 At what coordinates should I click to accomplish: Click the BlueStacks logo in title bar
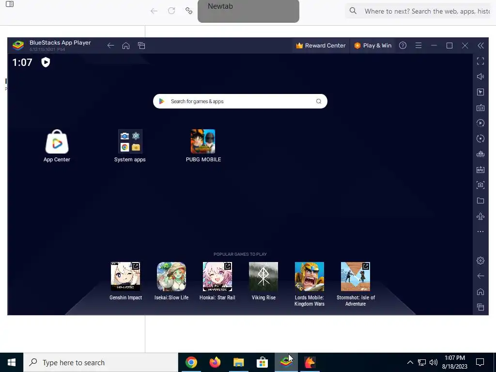(x=18, y=46)
